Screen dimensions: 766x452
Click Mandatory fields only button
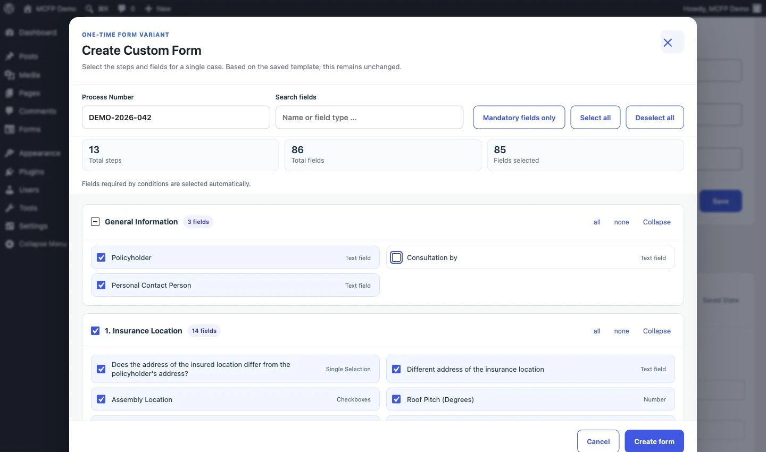pos(519,118)
